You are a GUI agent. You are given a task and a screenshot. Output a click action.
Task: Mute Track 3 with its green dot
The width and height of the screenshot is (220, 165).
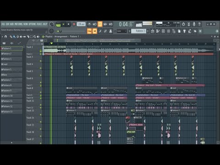pyautogui.click(x=41, y=61)
